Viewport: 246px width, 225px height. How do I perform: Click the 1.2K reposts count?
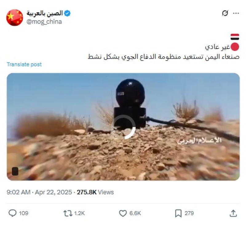(79, 213)
